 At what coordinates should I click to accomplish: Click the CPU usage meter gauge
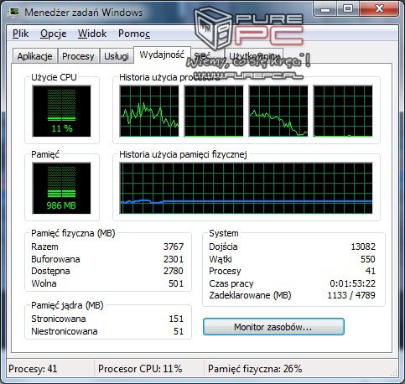[61, 112]
